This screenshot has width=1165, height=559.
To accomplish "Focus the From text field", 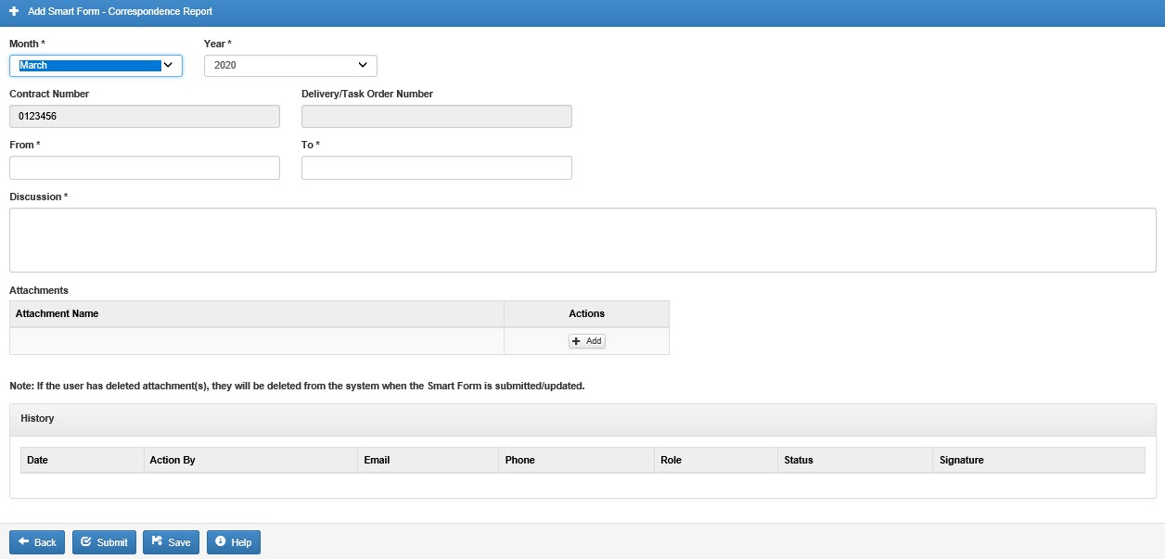I will (x=144, y=168).
